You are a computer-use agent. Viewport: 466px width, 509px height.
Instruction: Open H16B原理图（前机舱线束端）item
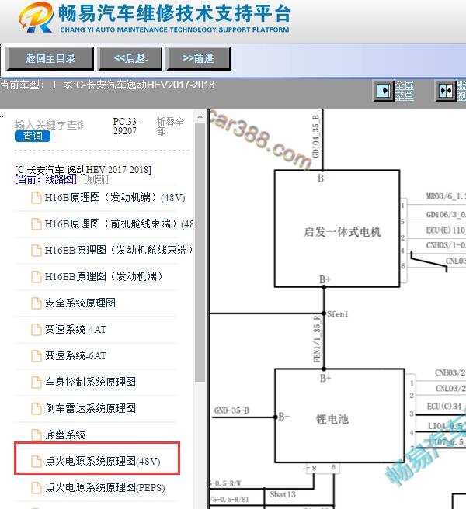[120, 223]
